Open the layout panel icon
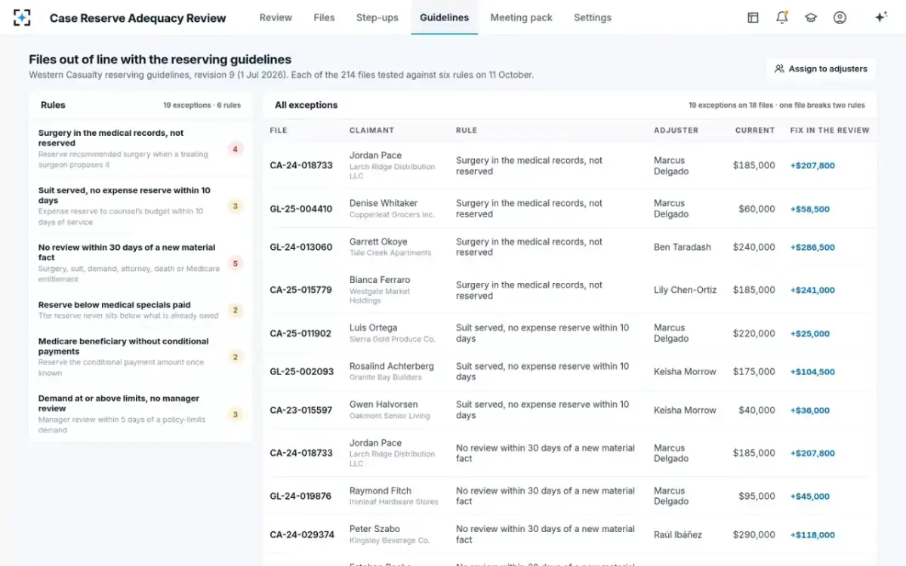The height and width of the screenshot is (566, 906). (753, 17)
